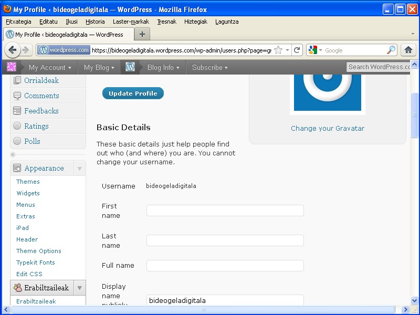The image size is (420, 315).
Task: Click the Last name input field
Action: (225, 240)
